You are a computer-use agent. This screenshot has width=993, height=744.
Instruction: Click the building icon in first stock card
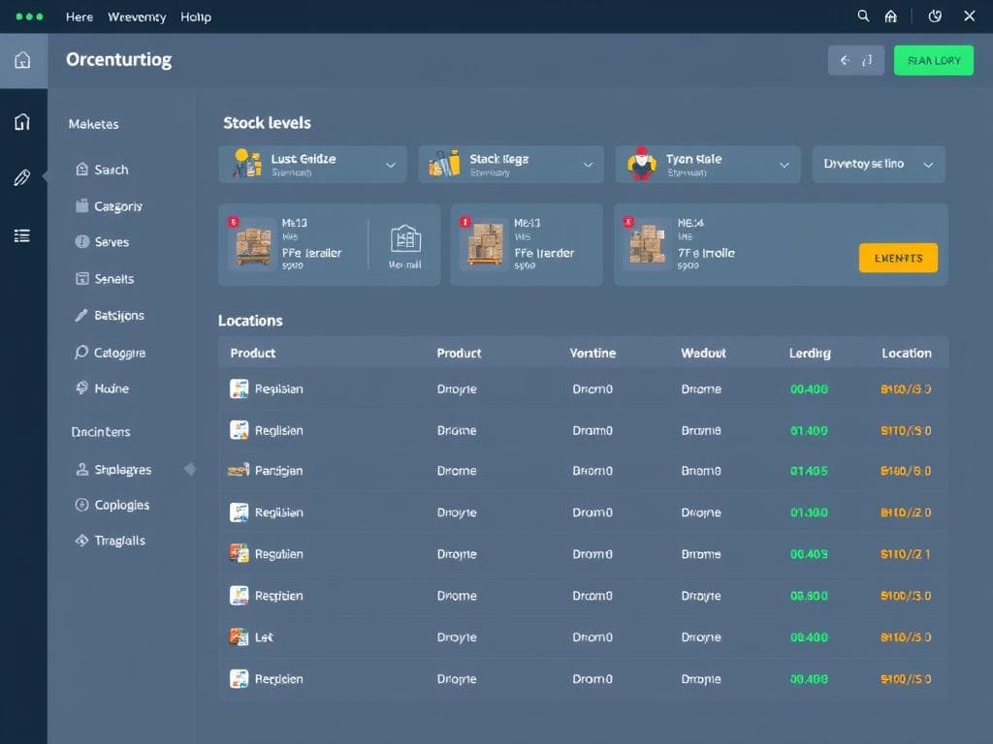click(x=405, y=240)
